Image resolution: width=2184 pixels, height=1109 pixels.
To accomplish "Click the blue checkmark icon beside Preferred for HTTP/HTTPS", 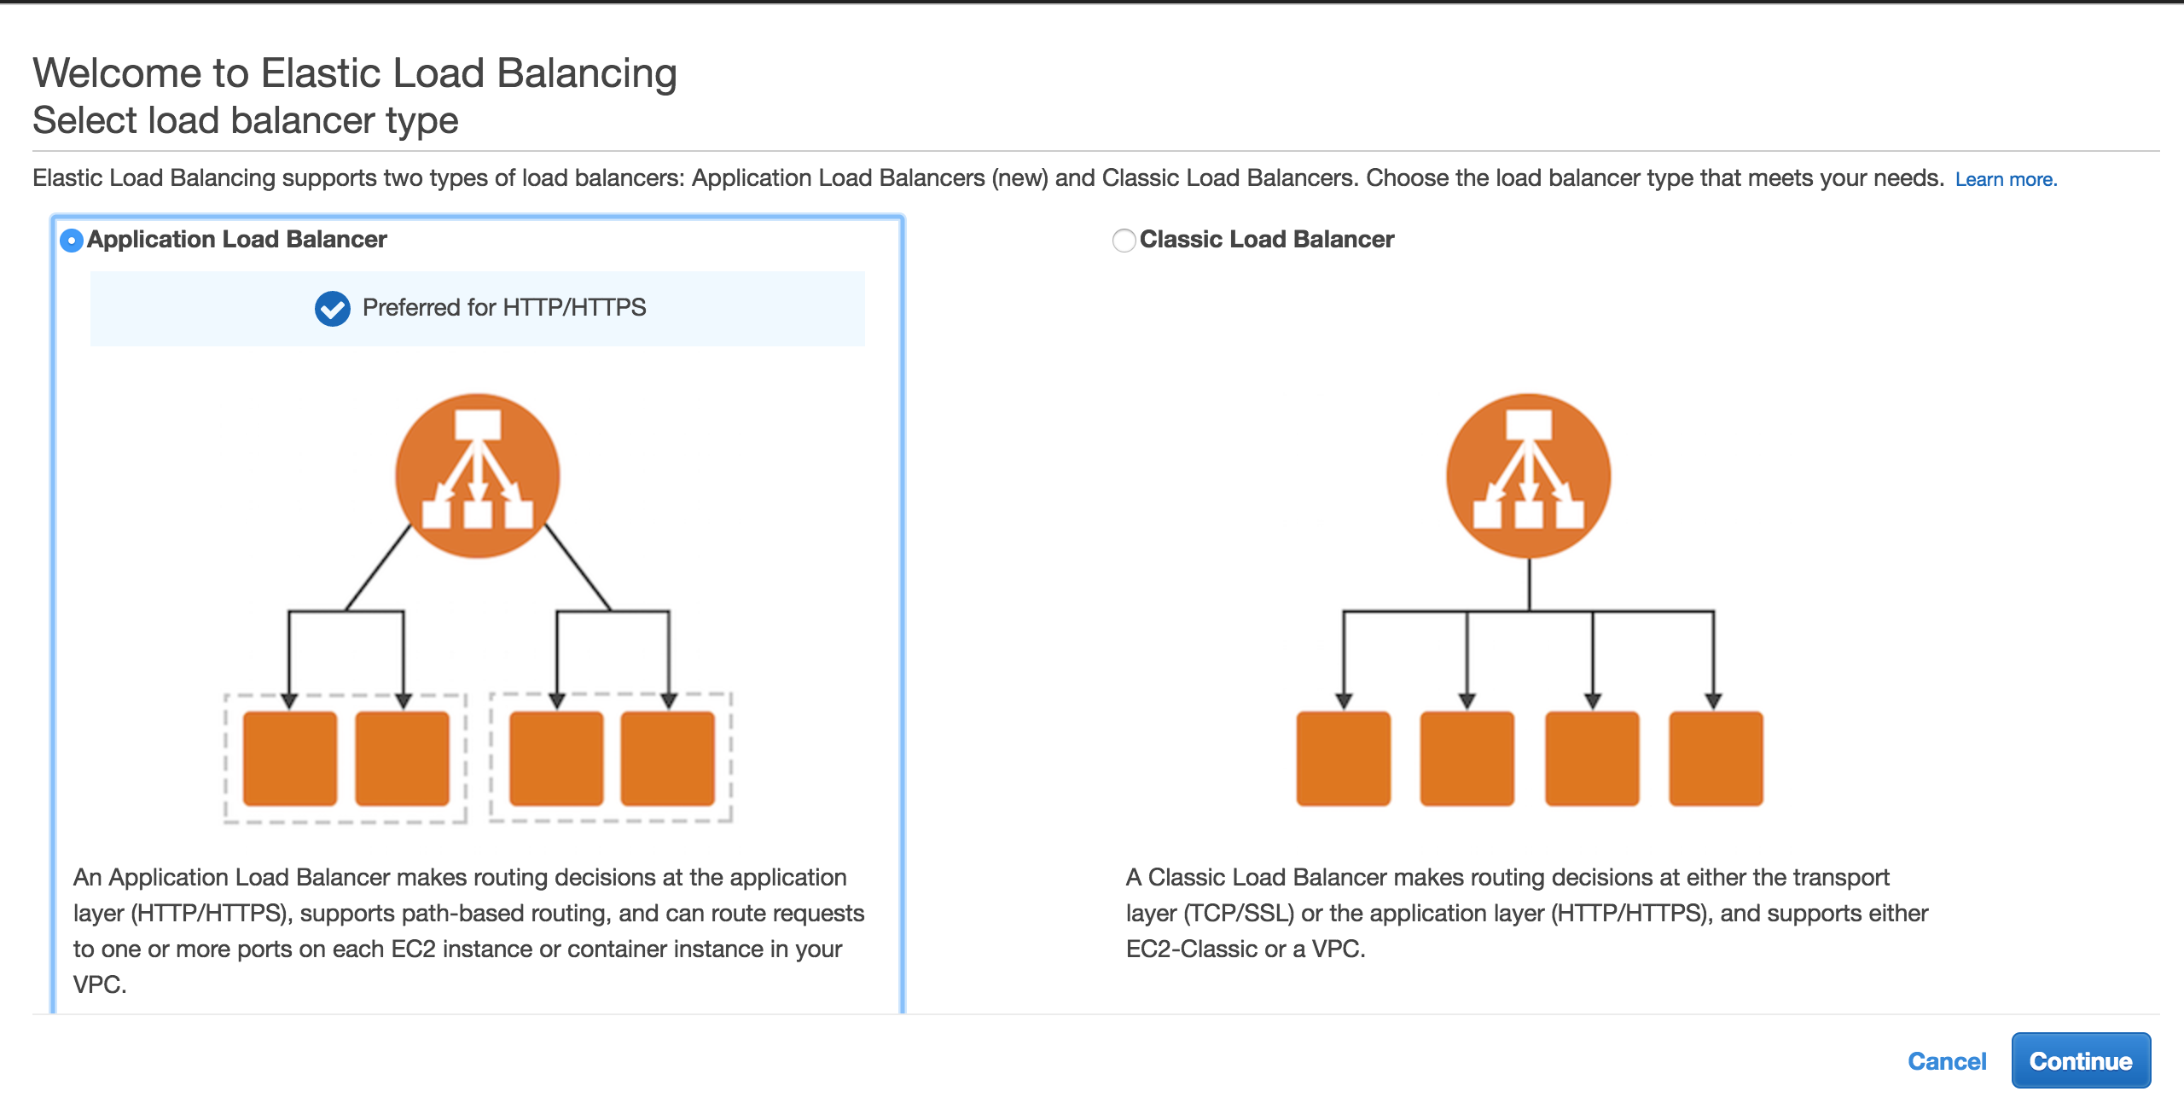I will pyautogui.click(x=332, y=308).
